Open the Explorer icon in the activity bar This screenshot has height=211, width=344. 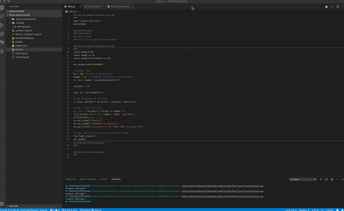point(2,8)
